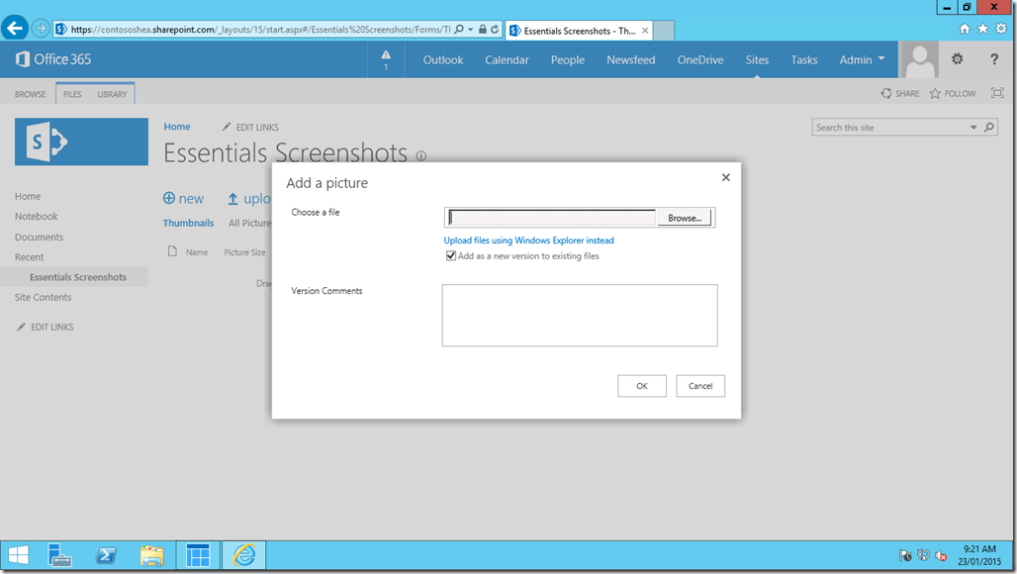
Task: Switch to the LIBRARY ribbon tab
Action: (x=112, y=93)
